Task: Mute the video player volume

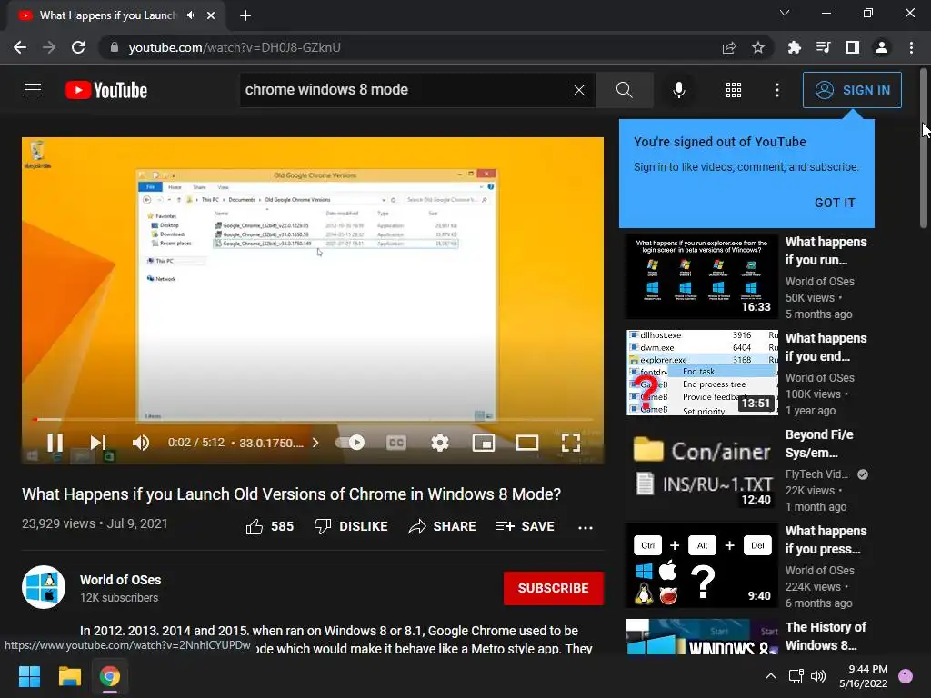Action: click(141, 443)
